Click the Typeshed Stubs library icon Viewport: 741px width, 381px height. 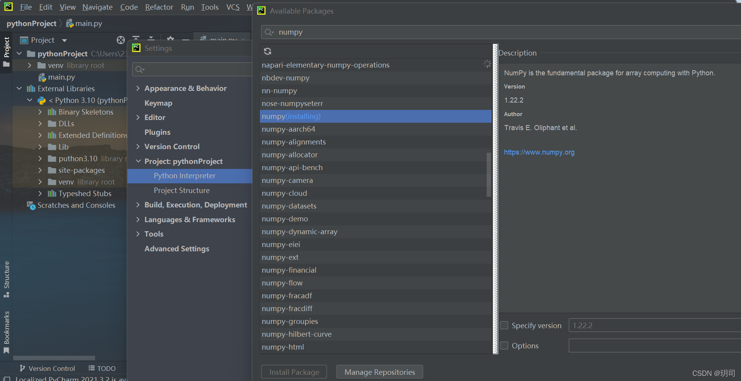click(x=52, y=194)
